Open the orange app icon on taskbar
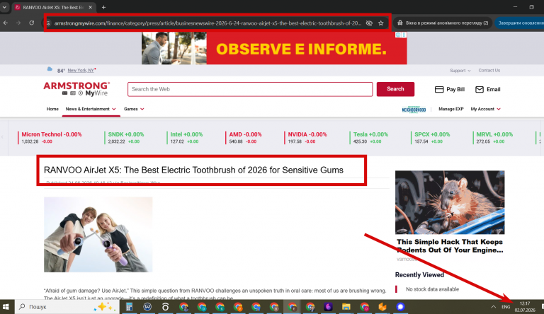 [x=382, y=307]
